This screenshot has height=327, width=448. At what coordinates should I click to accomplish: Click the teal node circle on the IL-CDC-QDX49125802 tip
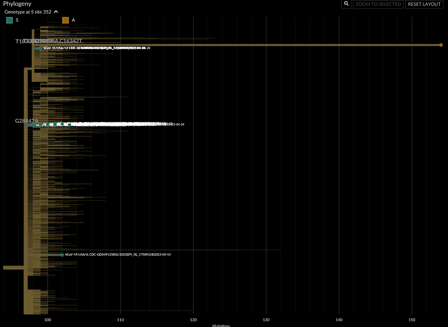pyautogui.click(x=62, y=254)
